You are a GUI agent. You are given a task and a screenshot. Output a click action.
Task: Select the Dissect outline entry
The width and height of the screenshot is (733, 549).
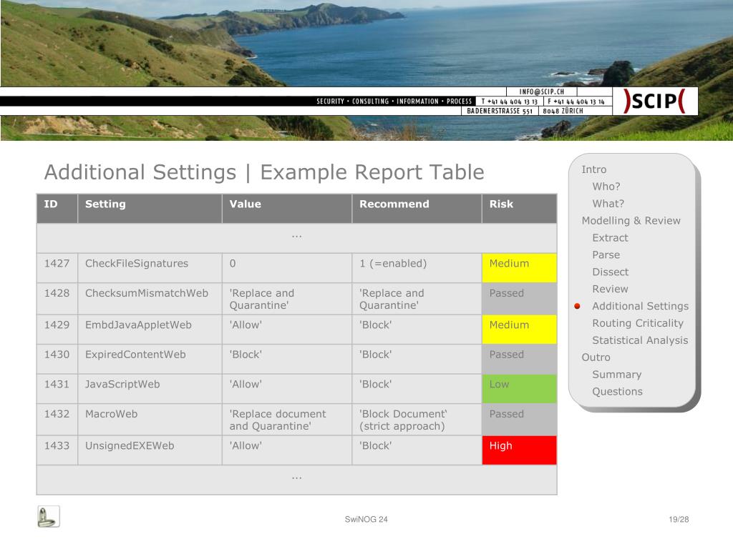pyautogui.click(x=610, y=272)
